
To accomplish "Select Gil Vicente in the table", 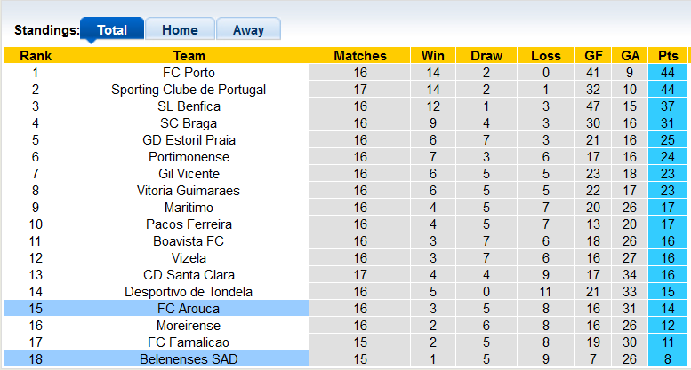I will pyautogui.click(x=189, y=174).
